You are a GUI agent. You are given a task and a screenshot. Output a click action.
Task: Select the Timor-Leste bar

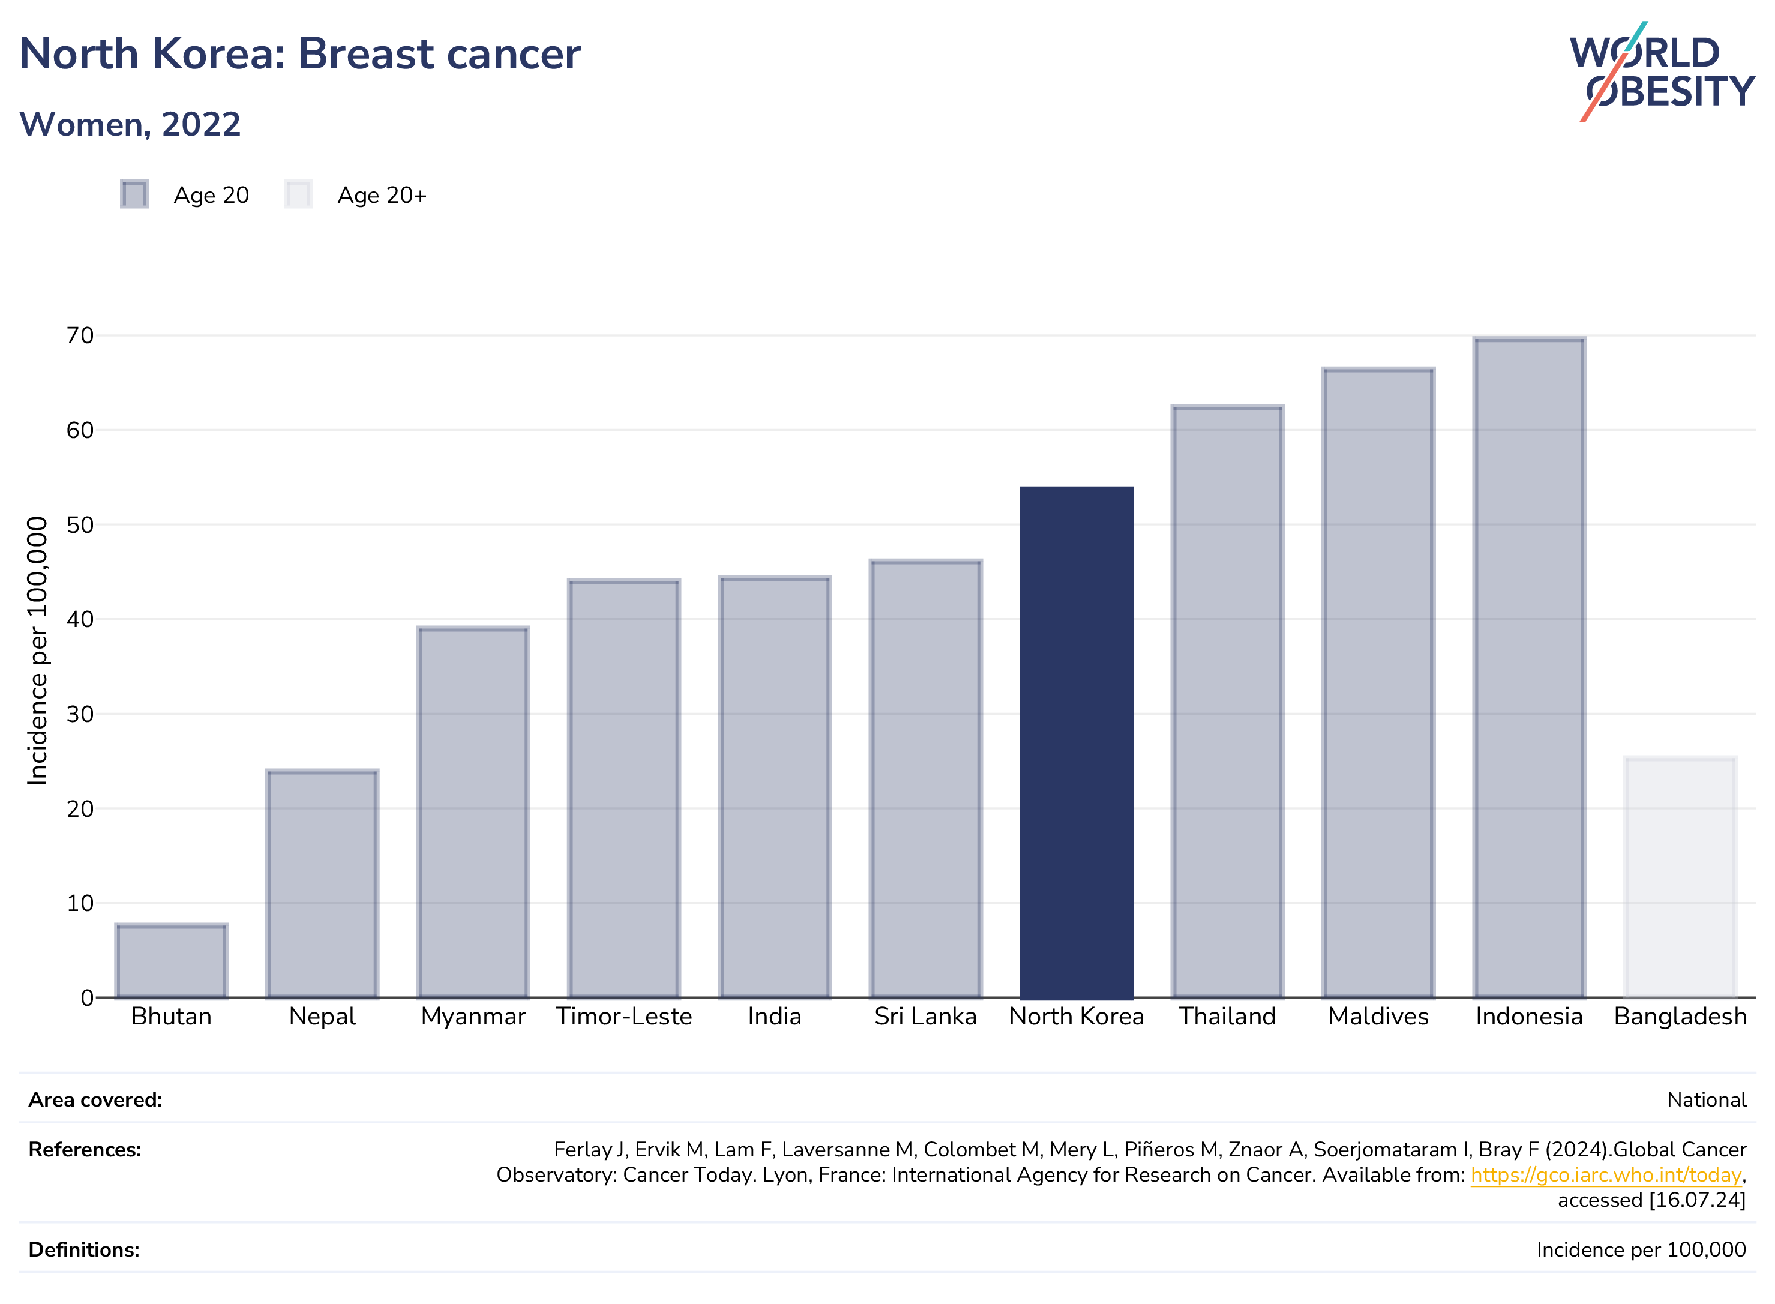coord(624,789)
